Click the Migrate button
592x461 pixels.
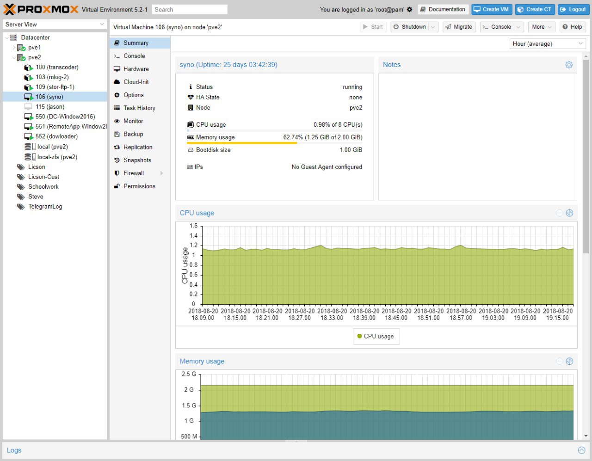[x=459, y=27]
